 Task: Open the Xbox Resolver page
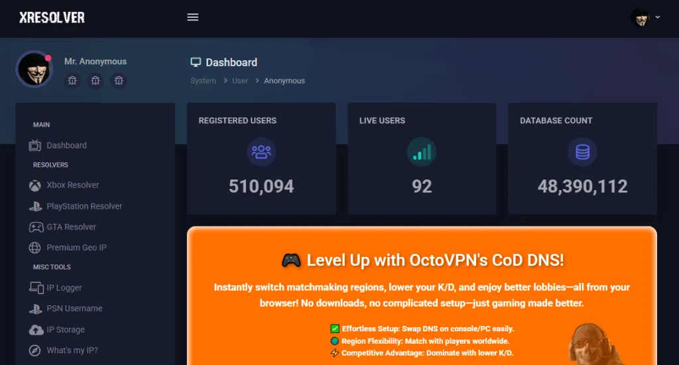[73, 185]
